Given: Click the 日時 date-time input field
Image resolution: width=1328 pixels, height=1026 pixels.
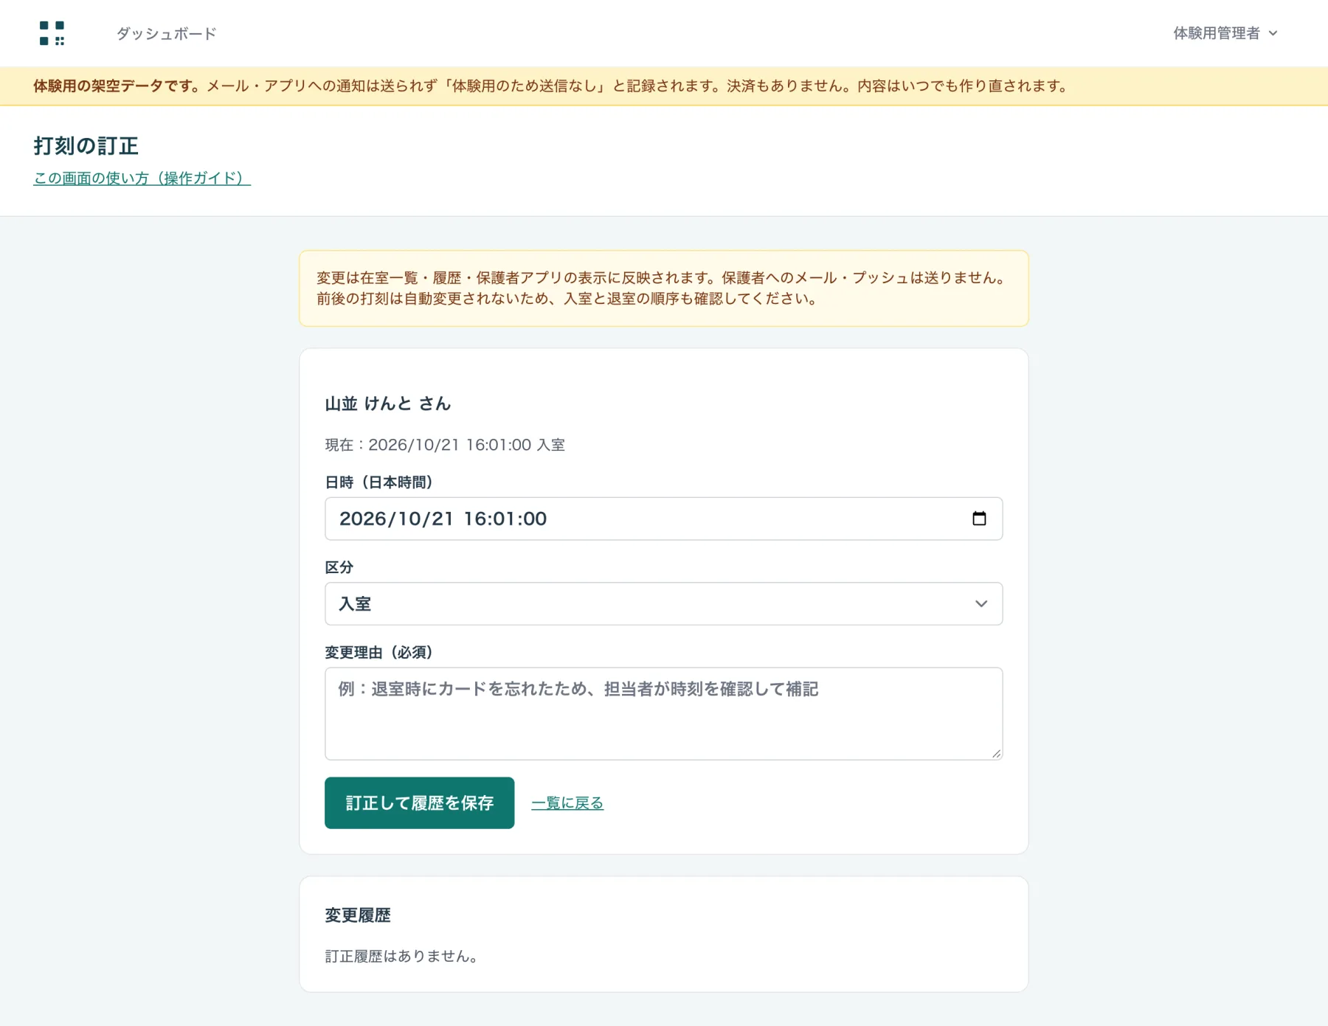Looking at the screenshot, I should [x=663, y=519].
